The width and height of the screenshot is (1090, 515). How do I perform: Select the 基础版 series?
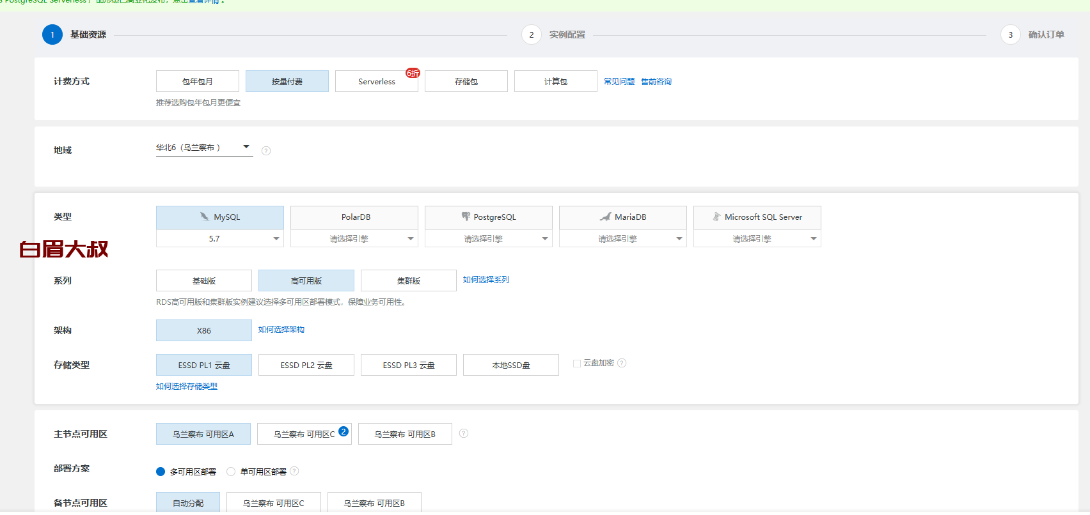coord(204,281)
